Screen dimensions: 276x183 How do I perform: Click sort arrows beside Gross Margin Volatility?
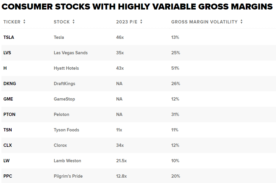242,22
